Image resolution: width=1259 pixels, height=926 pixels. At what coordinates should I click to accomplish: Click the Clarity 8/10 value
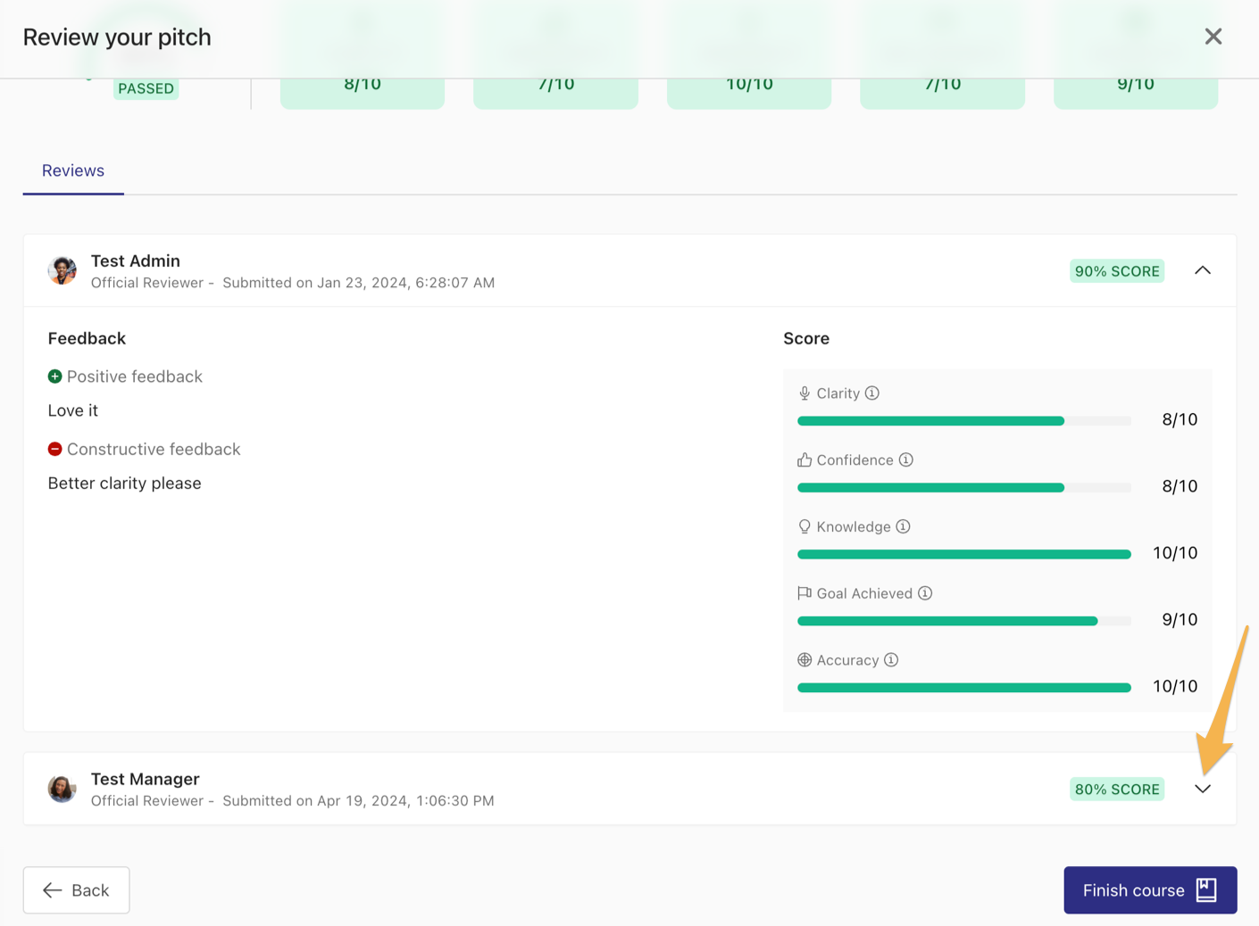click(1180, 419)
